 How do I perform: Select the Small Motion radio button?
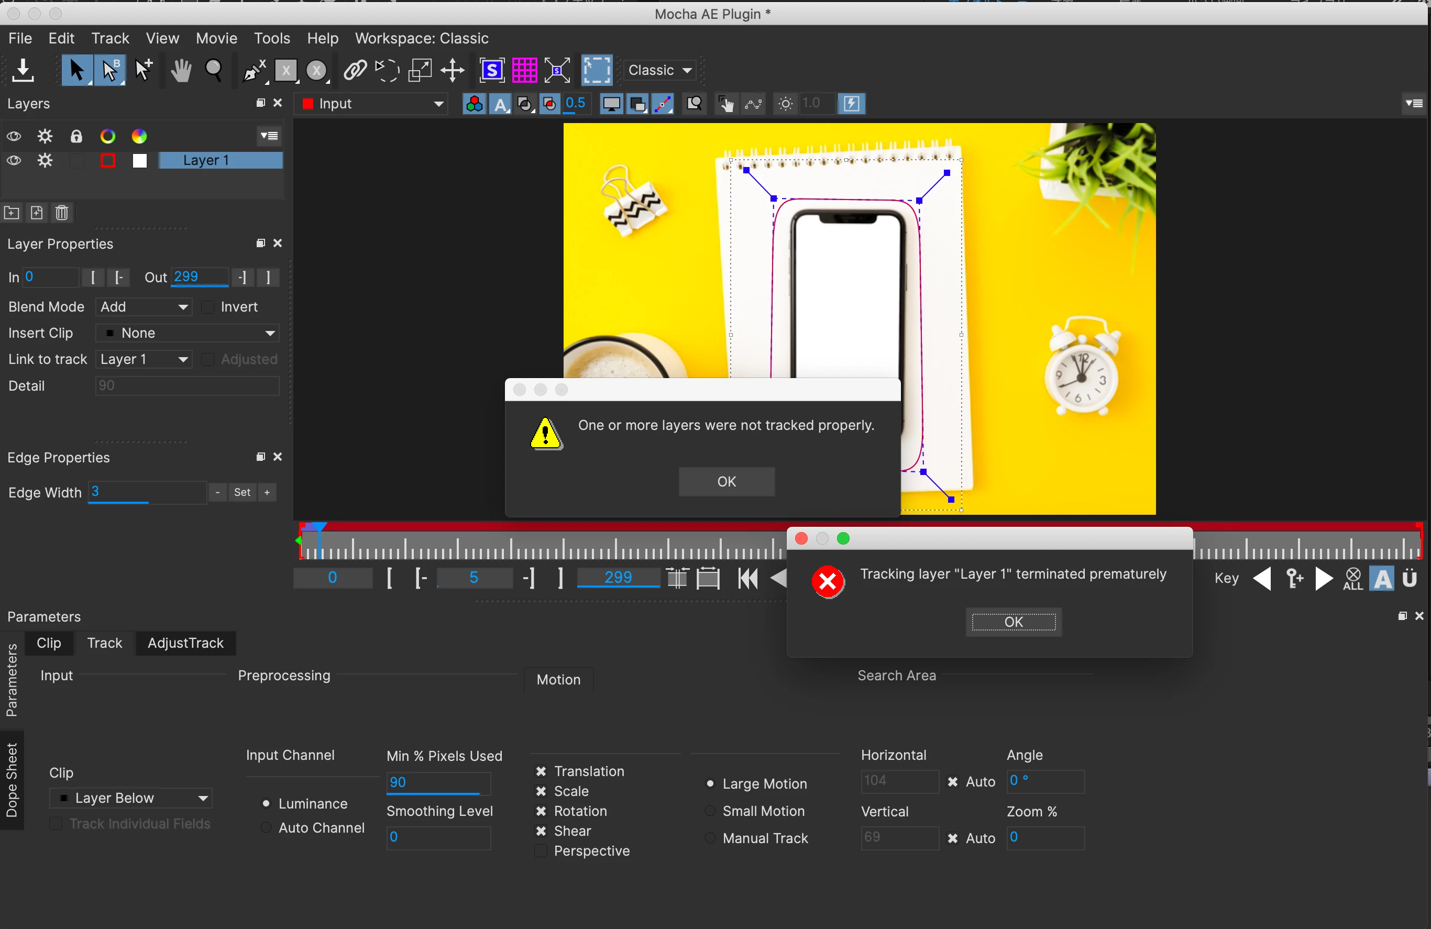pos(710,811)
